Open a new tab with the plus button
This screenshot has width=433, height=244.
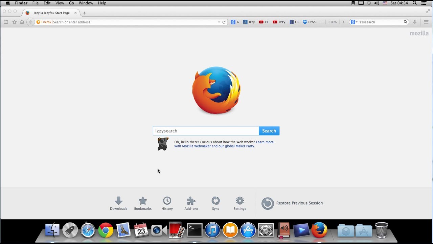tap(84, 13)
